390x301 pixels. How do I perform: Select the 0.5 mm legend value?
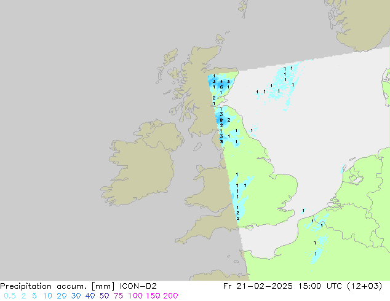click(10, 296)
